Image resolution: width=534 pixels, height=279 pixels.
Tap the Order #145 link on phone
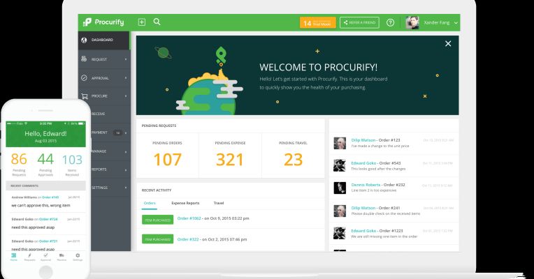[x=50, y=197]
